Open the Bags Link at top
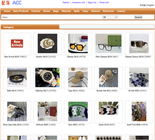Viewport: 155px width, 140px height. [x=92, y=3]
